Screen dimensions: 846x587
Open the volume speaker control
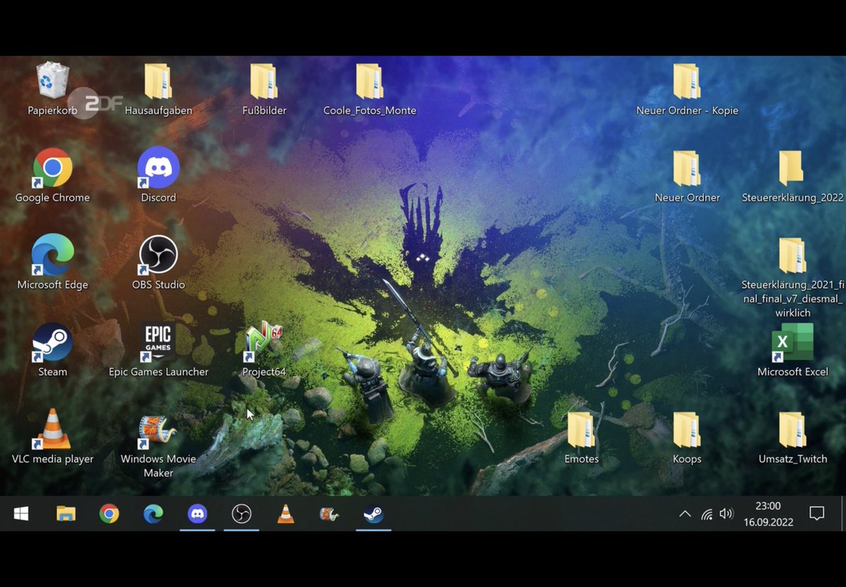726,514
